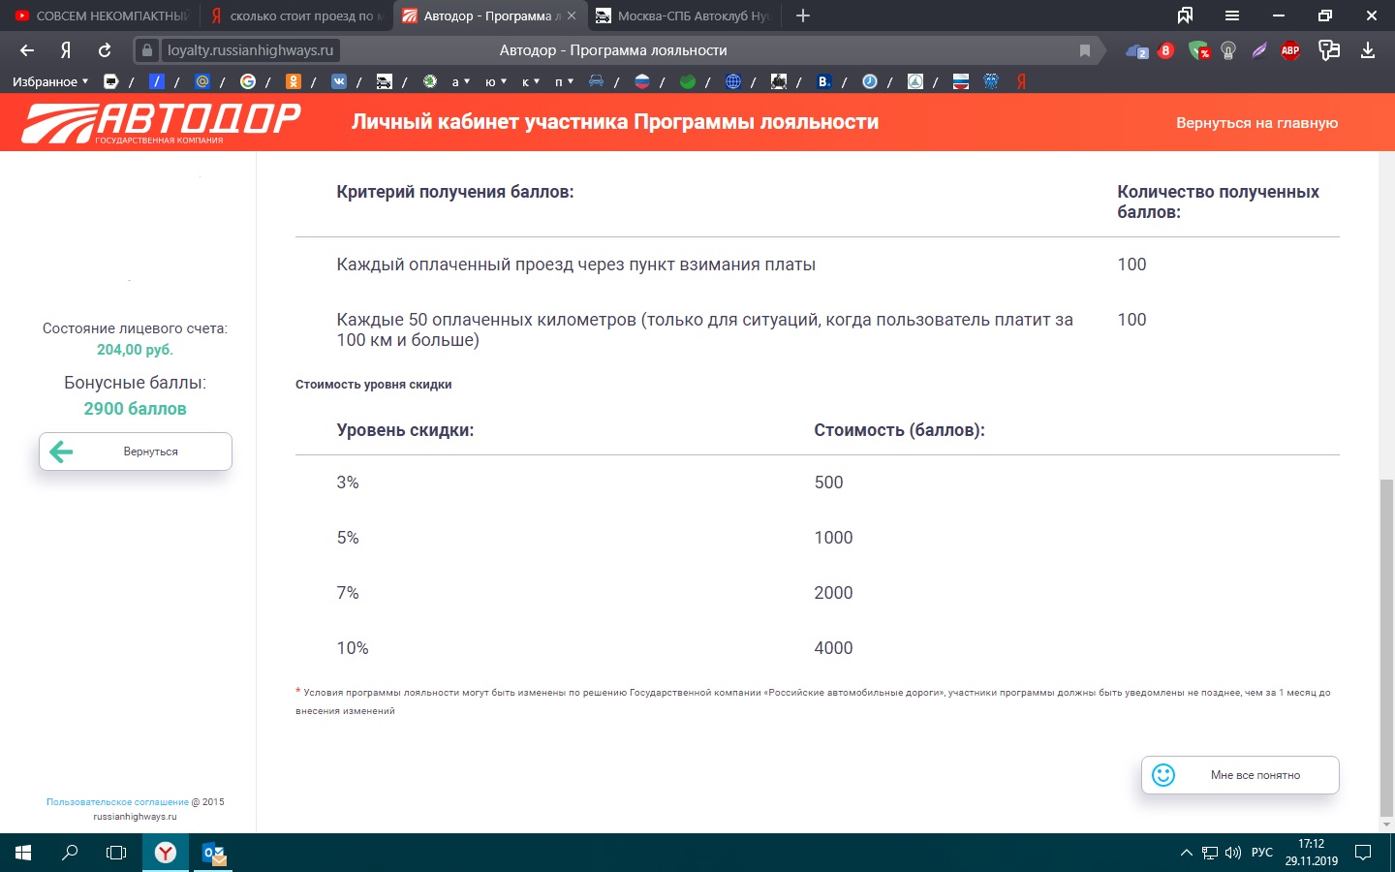1395x872 pixels.
Task: Open the downloads arrow icon
Action: coord(1368,50)
